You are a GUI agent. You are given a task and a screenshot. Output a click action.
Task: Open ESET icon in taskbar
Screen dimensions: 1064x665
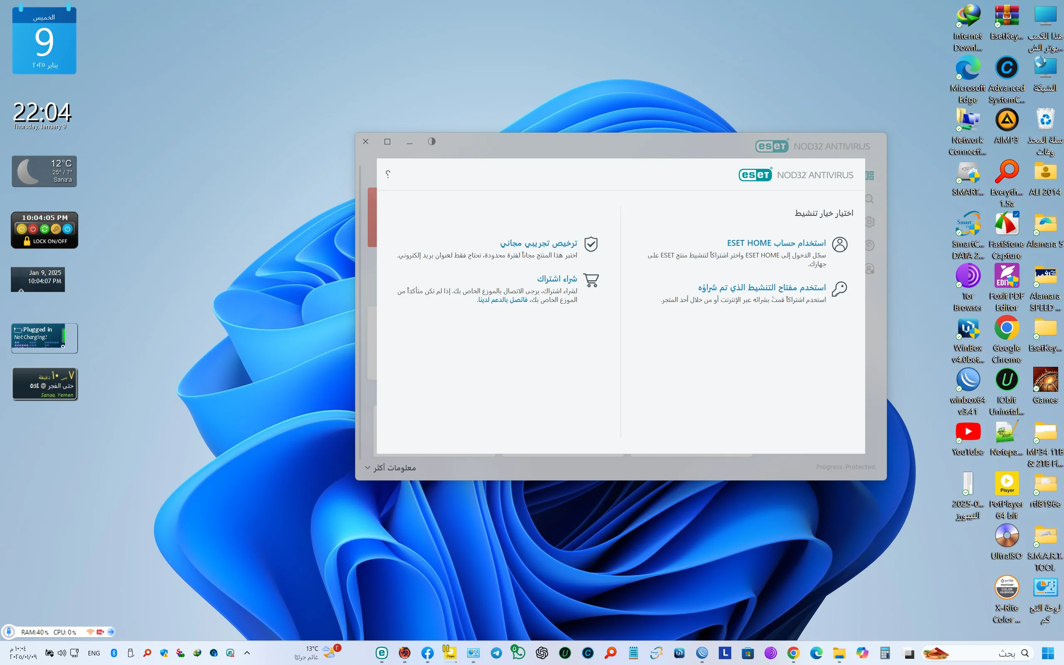[381, 653]
